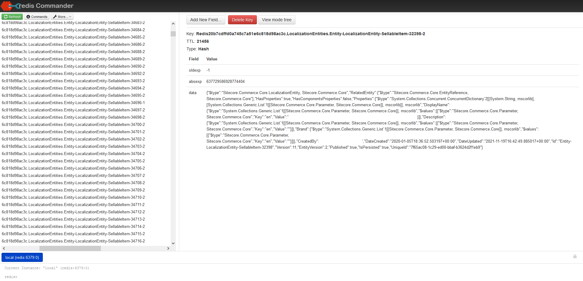Click the absexp field name
The height and width of the screenshot is (281, 583).
click(195, 81)
